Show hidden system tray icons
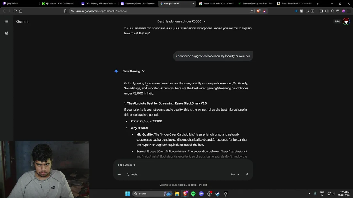 (309, 194)
